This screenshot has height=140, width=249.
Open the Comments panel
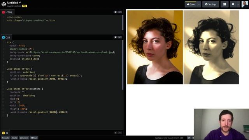pos(24,138)
